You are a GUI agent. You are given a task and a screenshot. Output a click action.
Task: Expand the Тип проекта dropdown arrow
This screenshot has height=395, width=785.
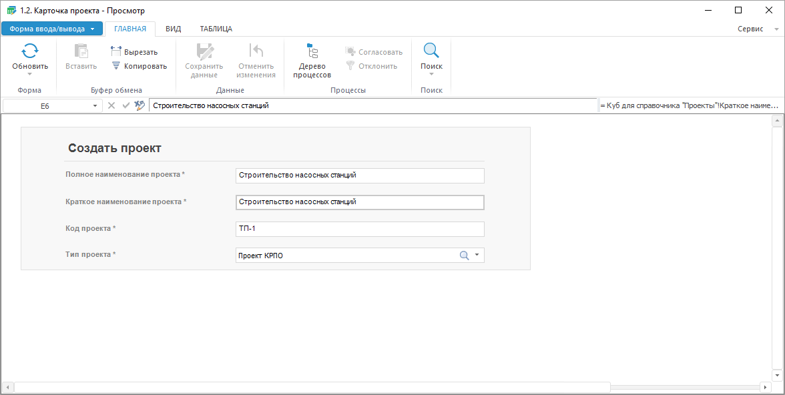[x=477, y=256]
